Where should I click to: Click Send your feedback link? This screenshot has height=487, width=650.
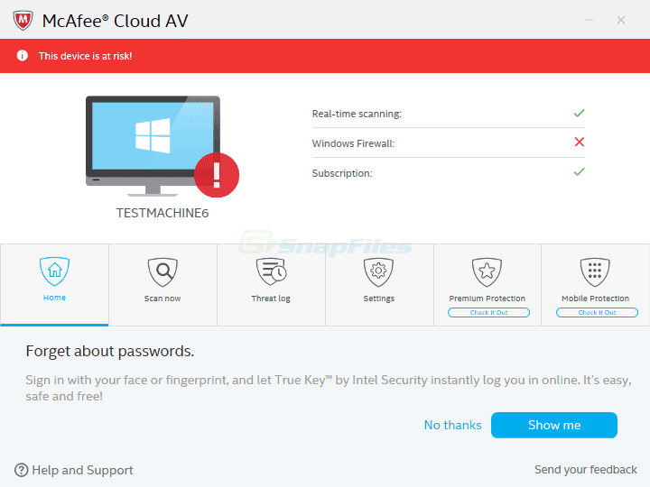click(585, 470)
